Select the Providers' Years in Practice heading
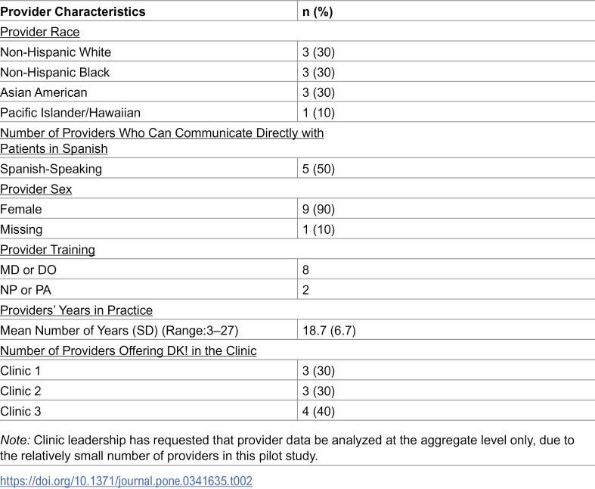The width and height of the screenshot is (595, 489). click(76, 310)
